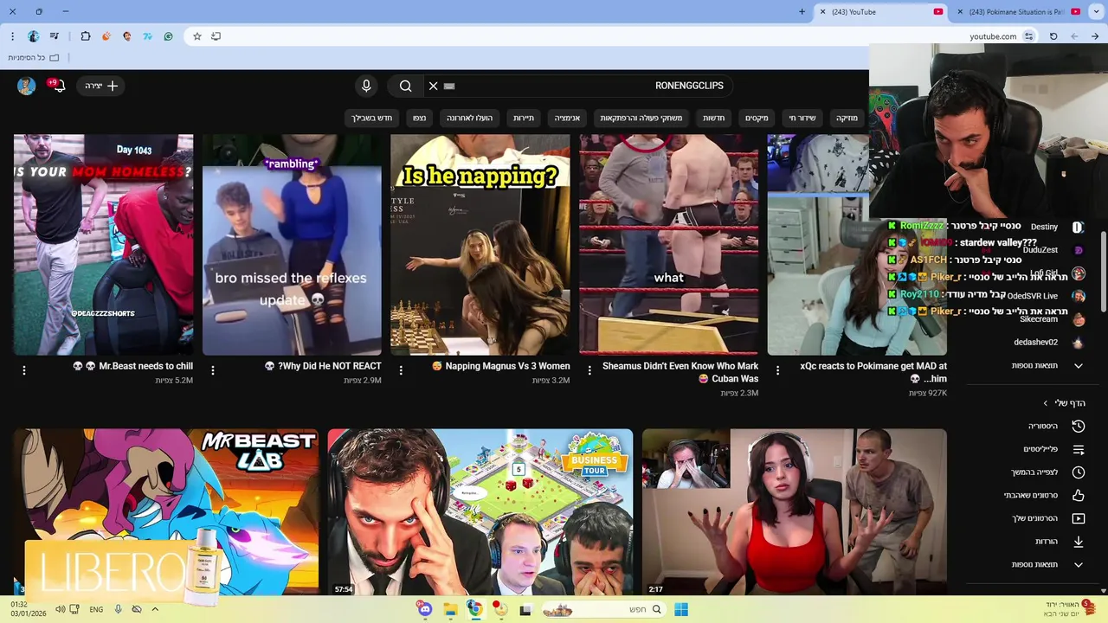1108x623 pixels.
Task: Reload the page
Action: click(1053, 36)
